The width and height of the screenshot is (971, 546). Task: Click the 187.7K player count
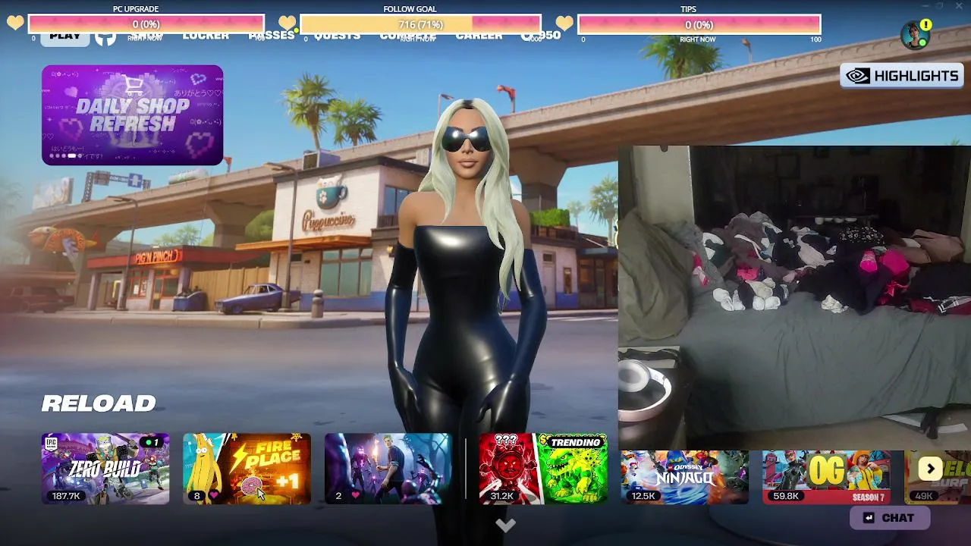pyautogui.click(x=66, y=496)
